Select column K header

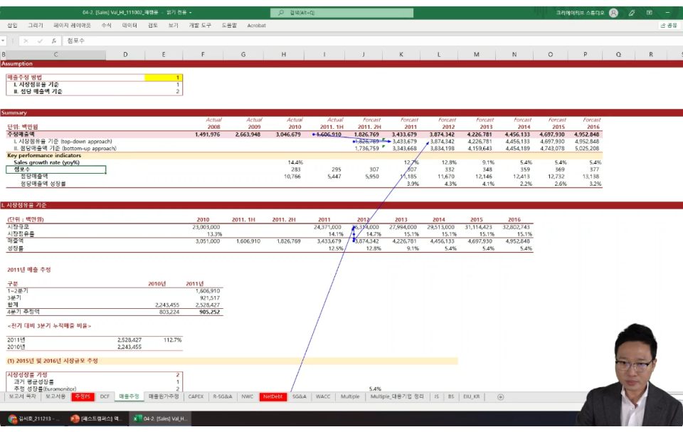[x=401, y=55]
